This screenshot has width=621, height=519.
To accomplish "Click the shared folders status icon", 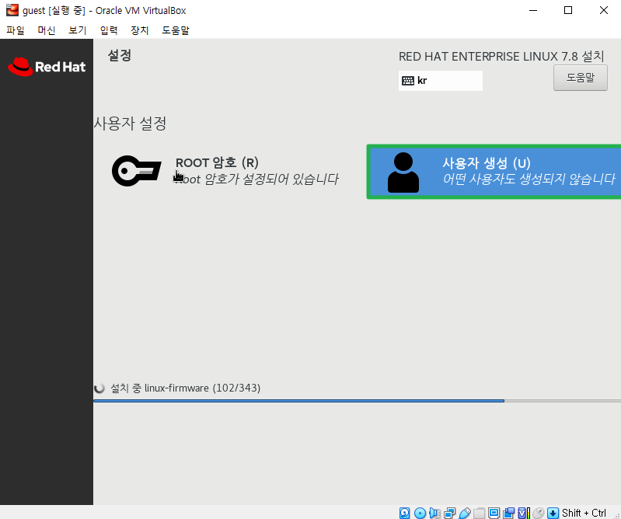I will [480, 513].
